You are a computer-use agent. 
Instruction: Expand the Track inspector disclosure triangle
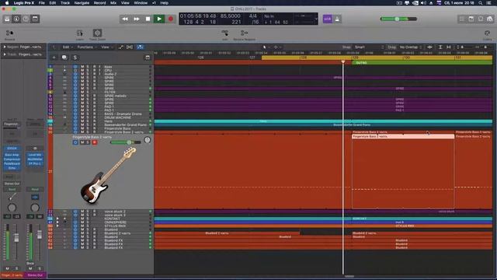coord(5,54)
